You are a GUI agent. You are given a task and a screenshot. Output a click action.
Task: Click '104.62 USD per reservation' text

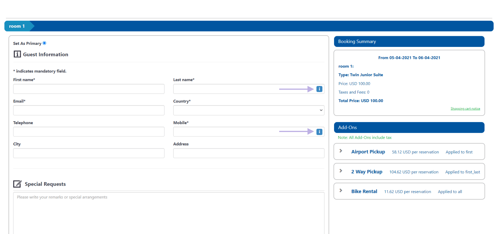[414, 172]
